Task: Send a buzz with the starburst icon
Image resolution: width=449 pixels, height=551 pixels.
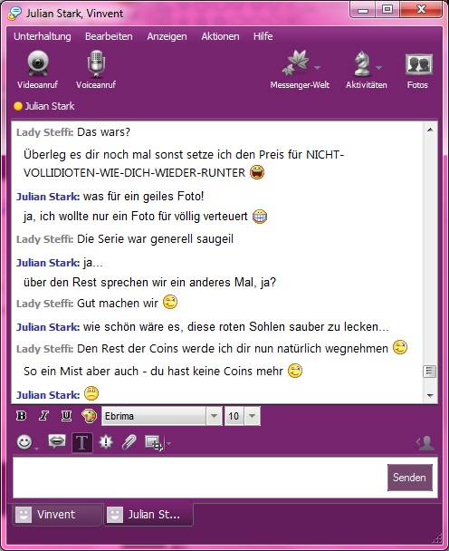Action: 106,442
